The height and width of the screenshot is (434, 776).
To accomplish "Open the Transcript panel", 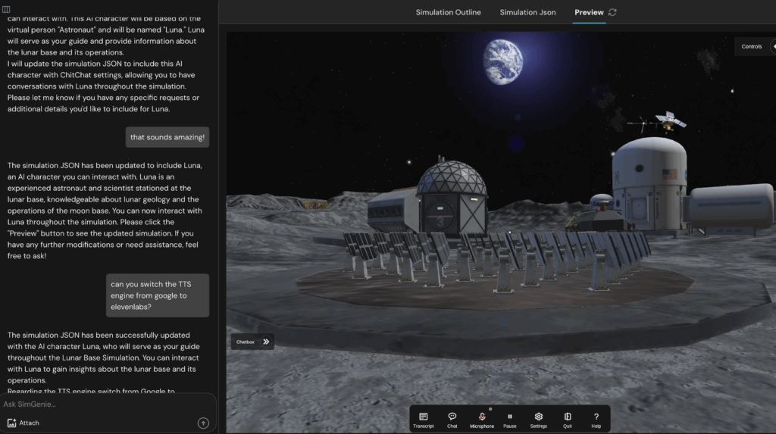I will pyautogui.click(x=423, y=419).
